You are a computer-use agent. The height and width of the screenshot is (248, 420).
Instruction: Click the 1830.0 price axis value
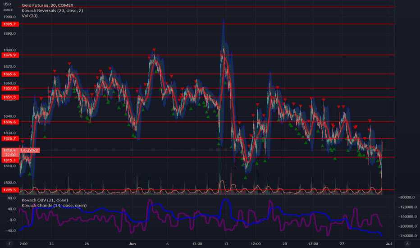pos(9,133)
